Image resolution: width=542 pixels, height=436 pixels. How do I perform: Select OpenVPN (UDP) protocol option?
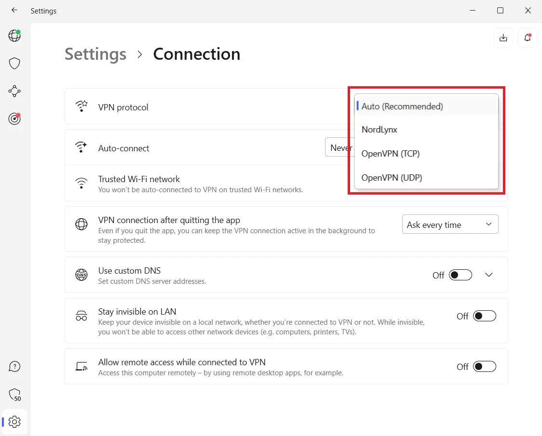[x=427, y=178]
